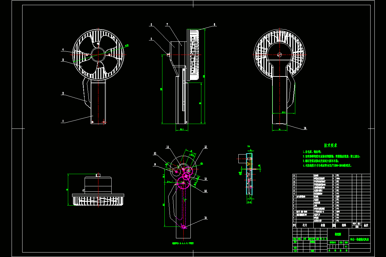Click the fan hub in front view

click(x=98, y=55)
